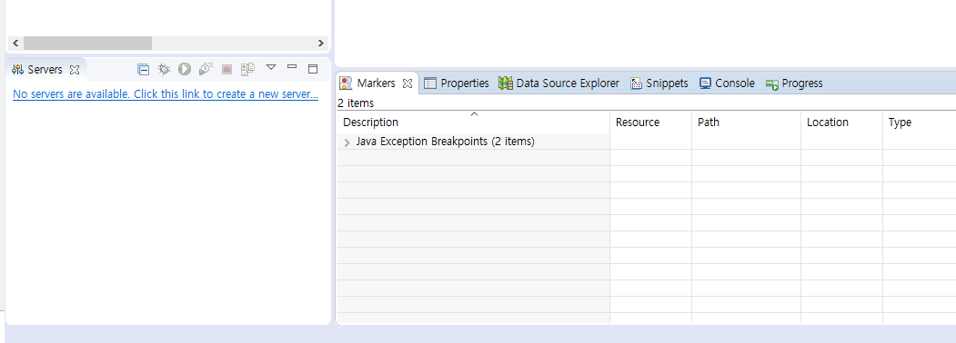This screenshot has height=343, width=956.
Task: Sort markers by Path column
Action: 746,122
